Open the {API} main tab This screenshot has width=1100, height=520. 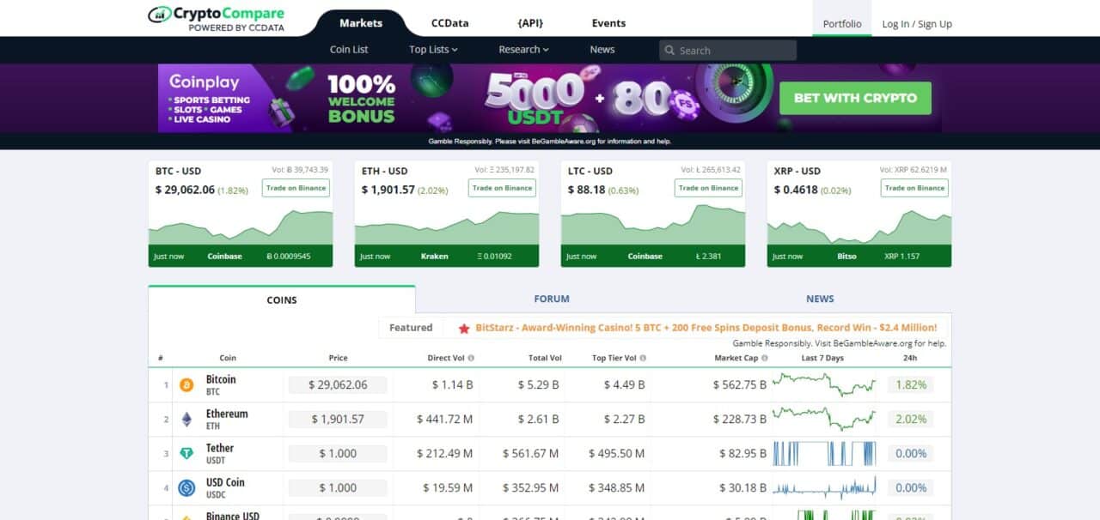530,23
